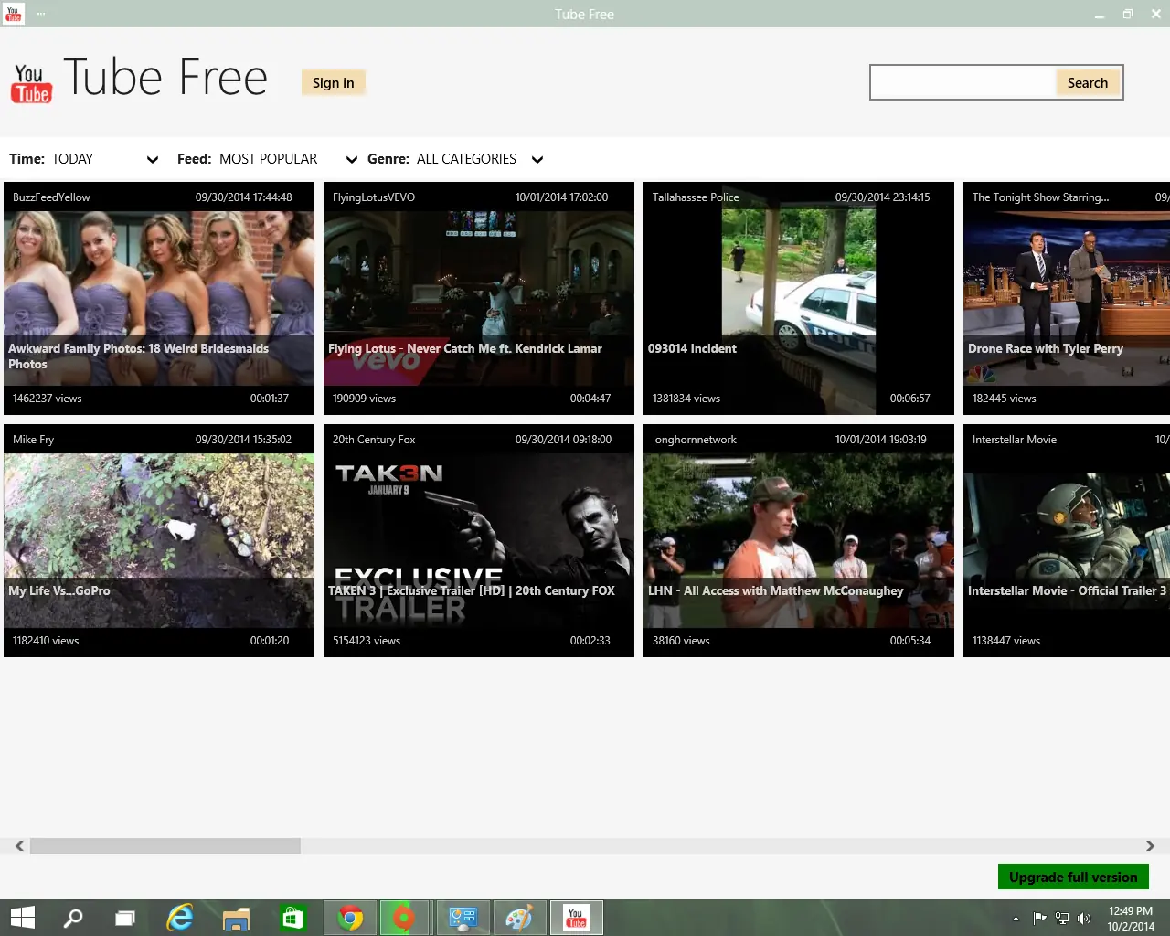Open the Windows Store taskbar icon
1170x936 pixels.
click(292, 918)
